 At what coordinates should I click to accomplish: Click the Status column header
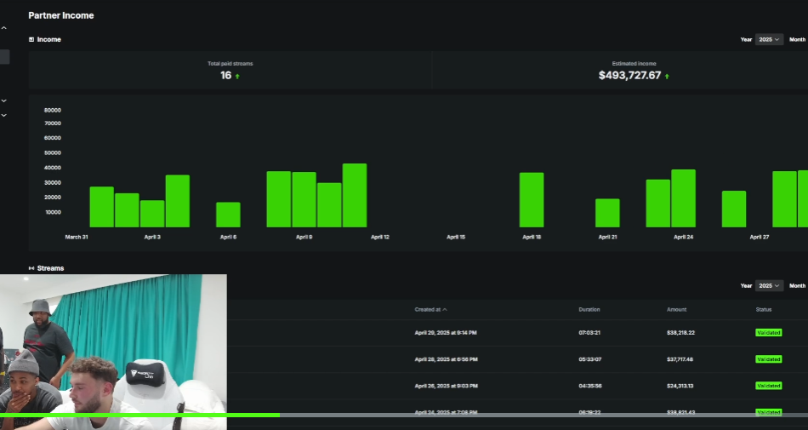pos(764,309)
